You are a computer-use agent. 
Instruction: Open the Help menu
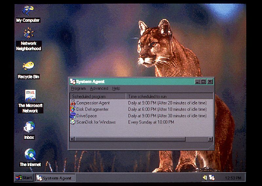tap(116, 88)
